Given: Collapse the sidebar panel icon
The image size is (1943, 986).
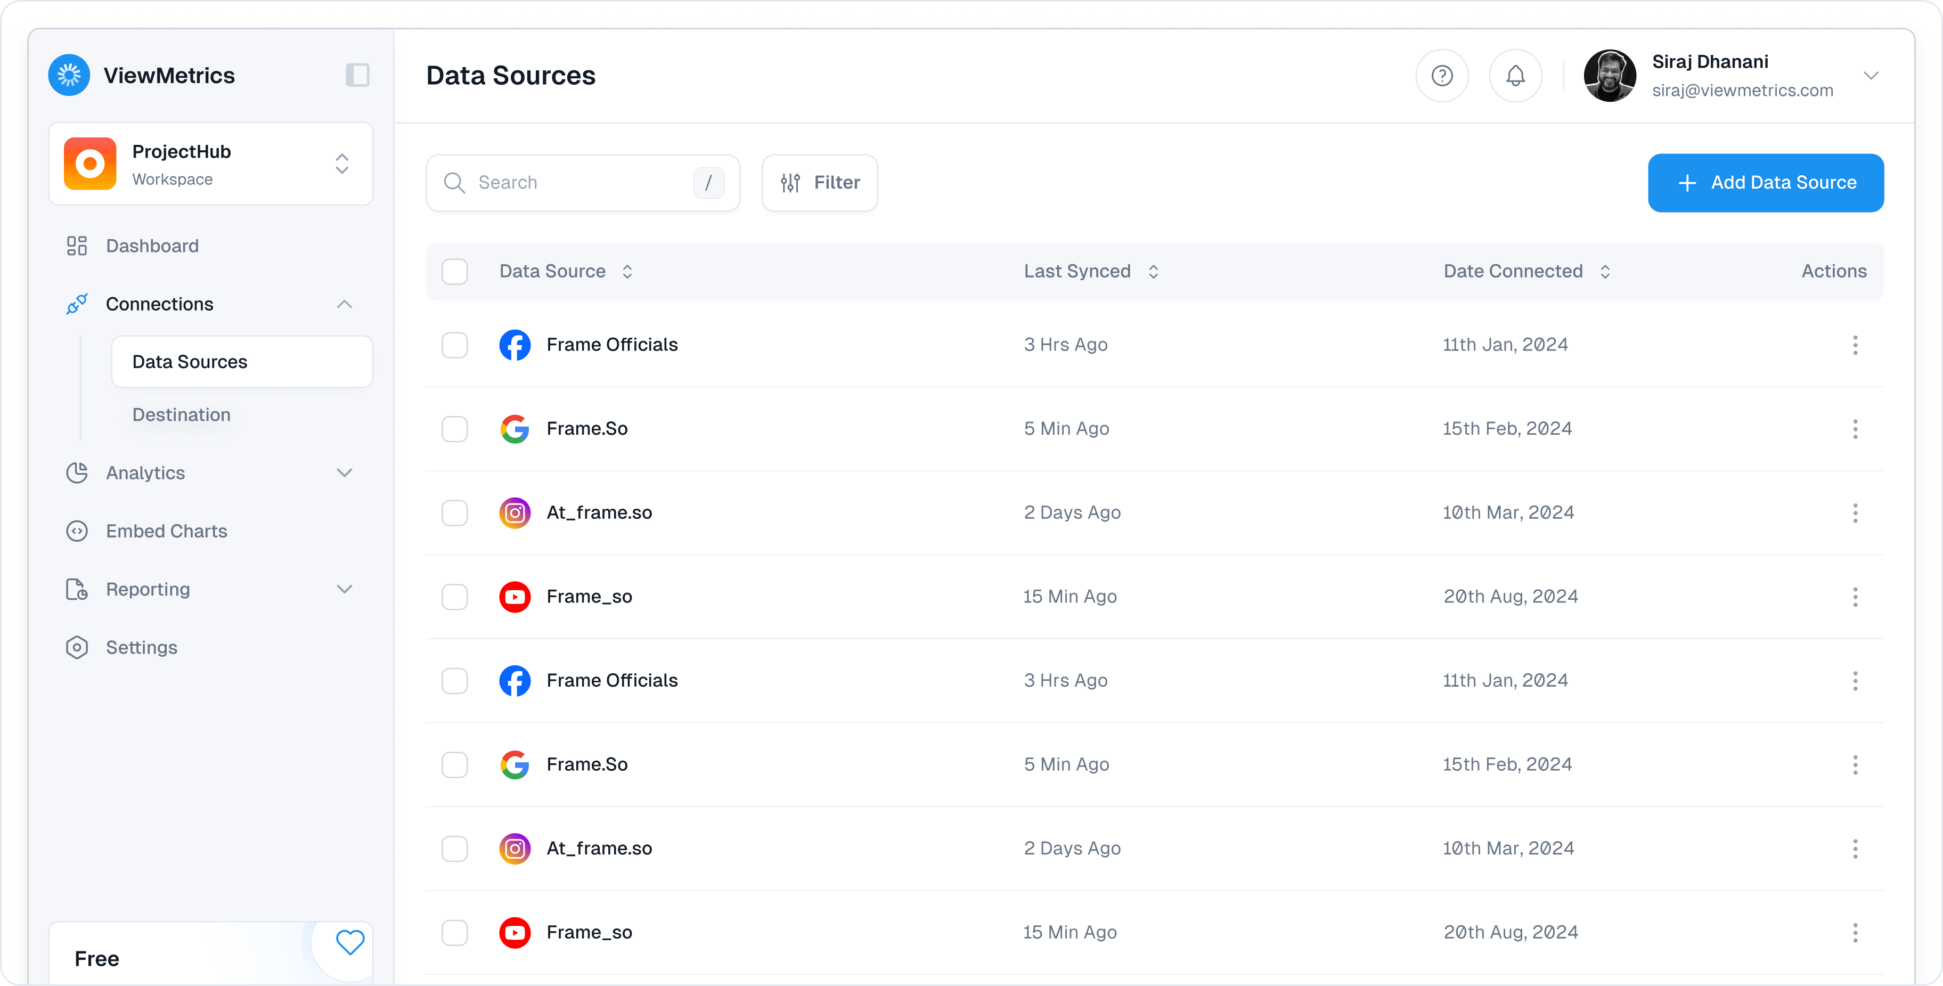Looking at the screenshot, I should click(357, 76).
